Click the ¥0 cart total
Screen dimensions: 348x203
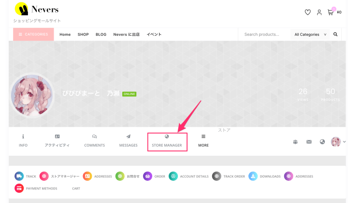pos(339,12)
